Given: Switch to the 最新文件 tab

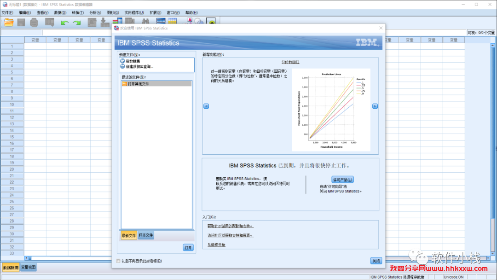Looking at the screenshot, I should coord(129,235).
